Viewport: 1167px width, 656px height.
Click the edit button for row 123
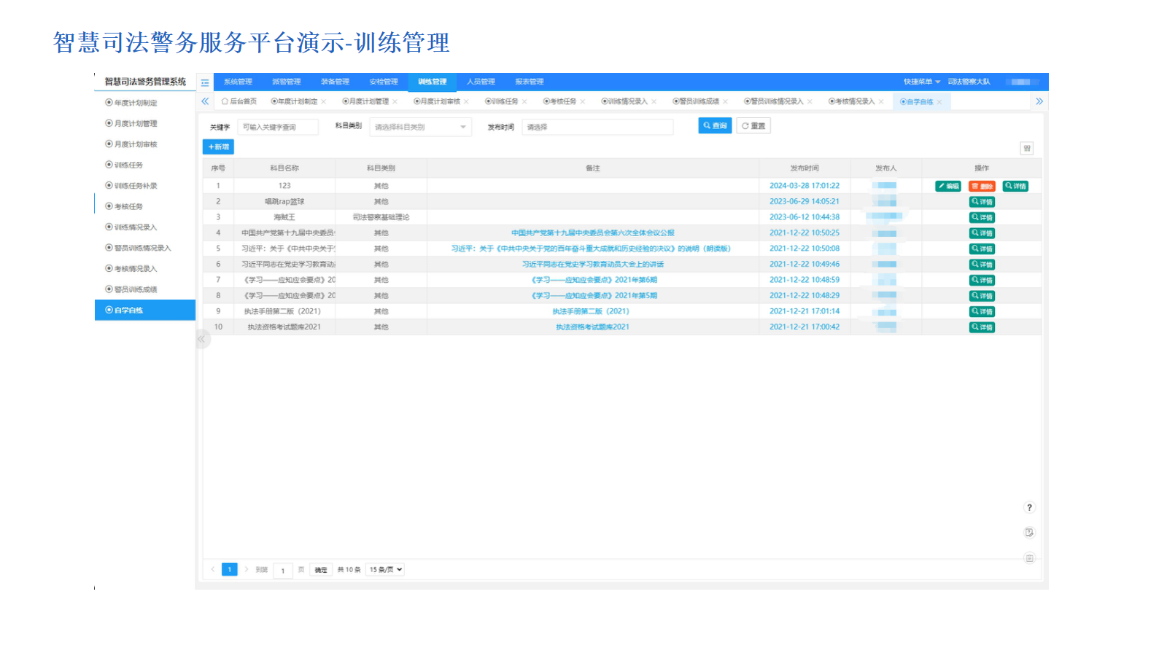(948, 187)
